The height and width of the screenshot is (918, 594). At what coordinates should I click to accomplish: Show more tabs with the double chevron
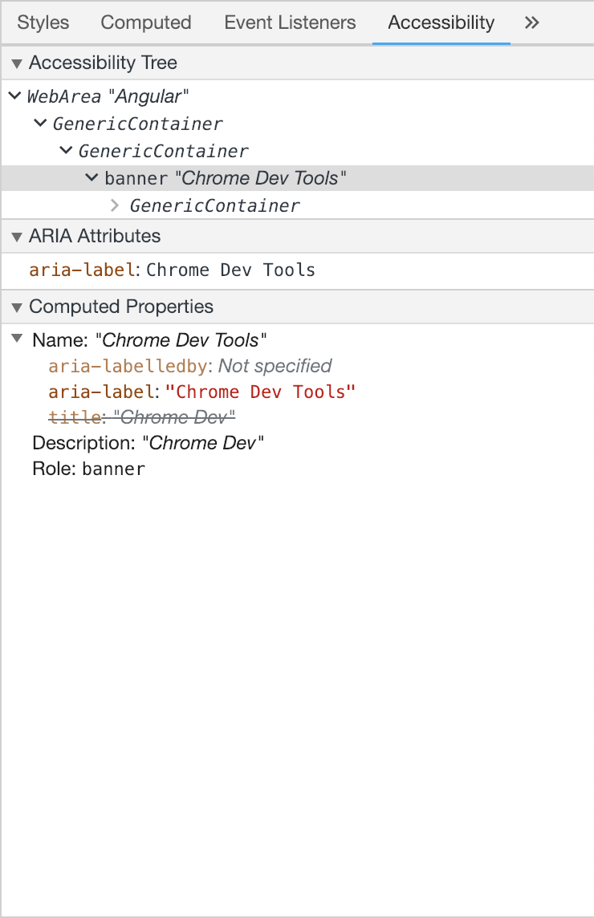532,22
